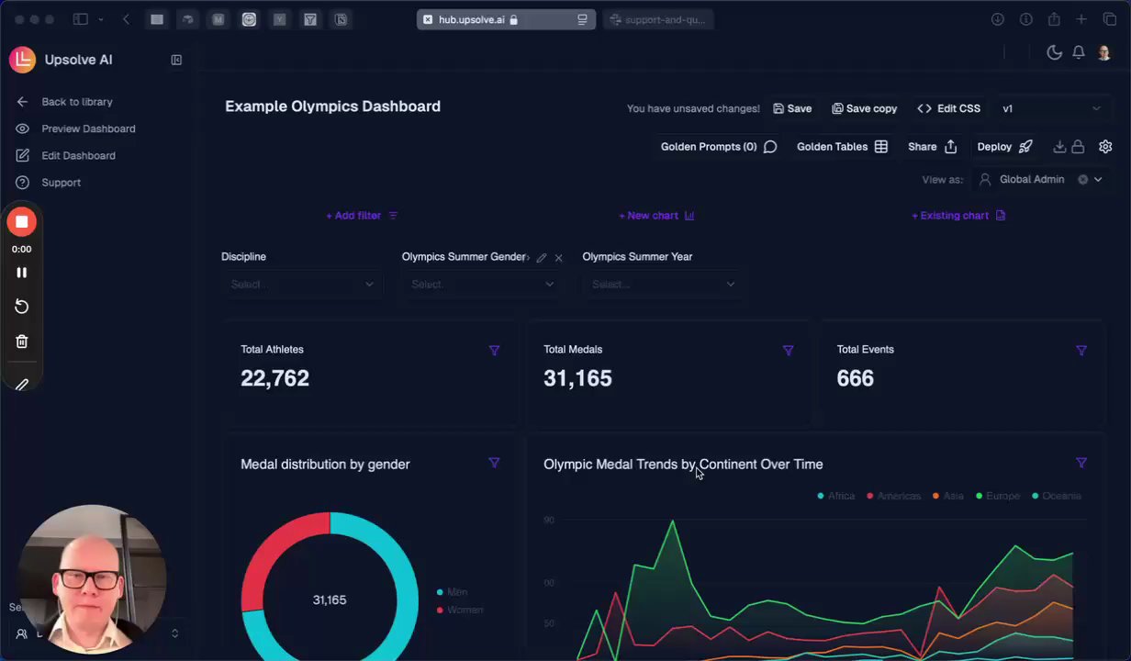Toggle Americas series in legend
The image size is (1131, 661).
point(893,496)
